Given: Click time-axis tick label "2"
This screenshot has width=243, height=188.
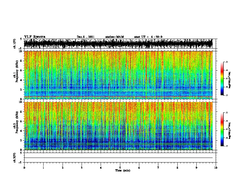Looking at the screenshot, I should coord(63,168).
